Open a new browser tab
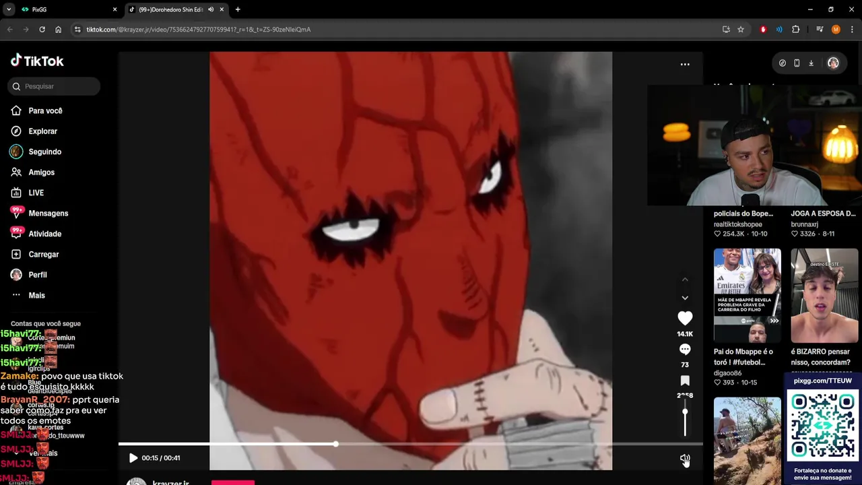 [238, 9]
